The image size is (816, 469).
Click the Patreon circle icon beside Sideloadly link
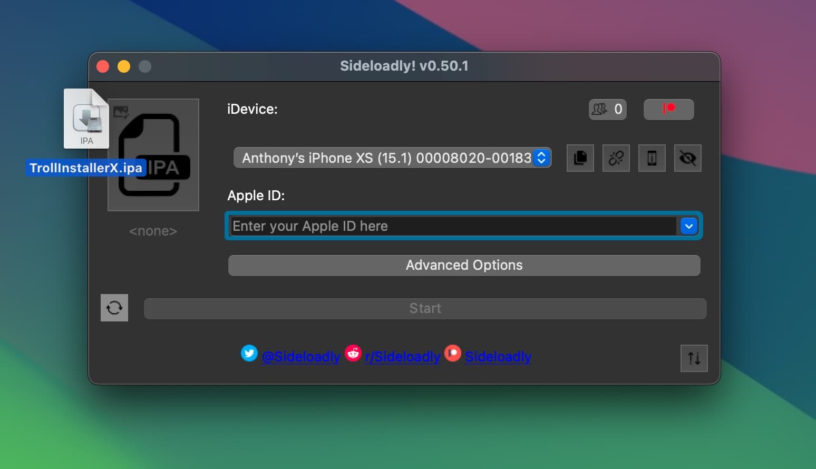pyautogui.click(x=453, y=354)
